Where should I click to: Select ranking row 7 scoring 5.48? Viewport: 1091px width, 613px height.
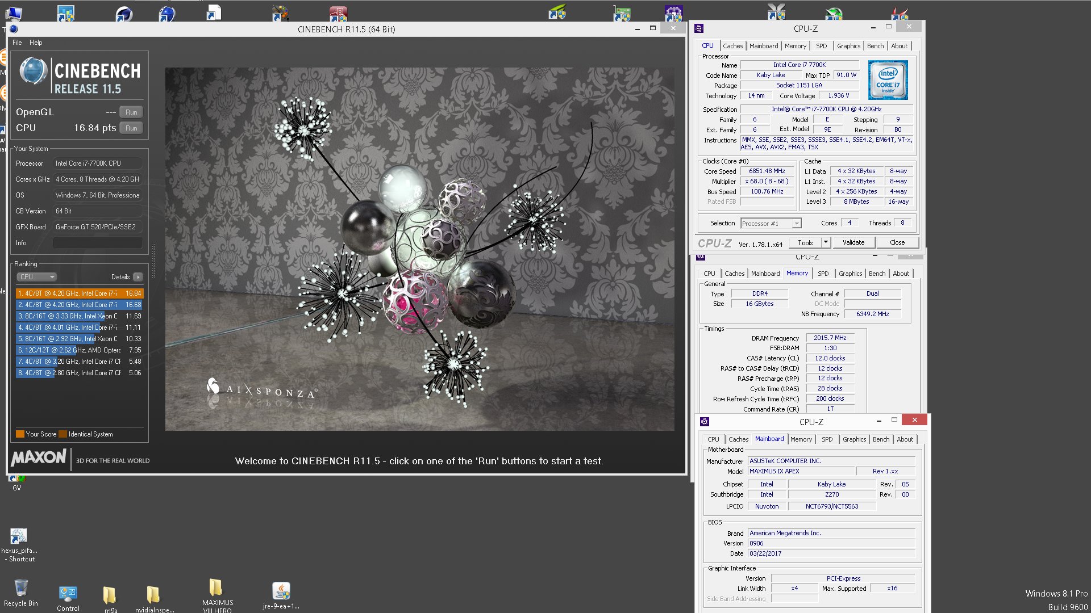click(80, 362)
